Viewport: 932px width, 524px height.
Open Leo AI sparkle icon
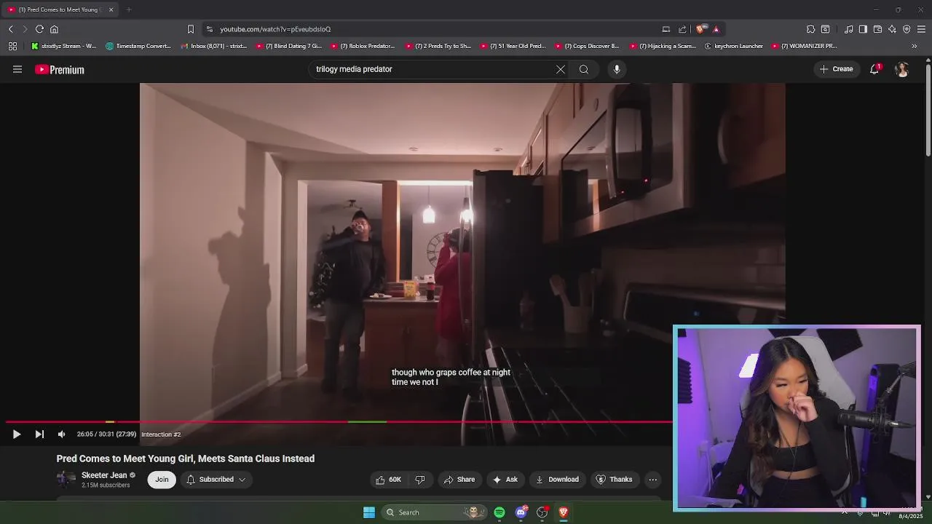coord(892,29)
